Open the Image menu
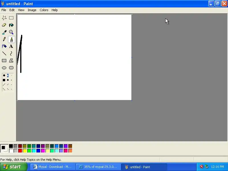228x171 pixels. pos(32,10)
